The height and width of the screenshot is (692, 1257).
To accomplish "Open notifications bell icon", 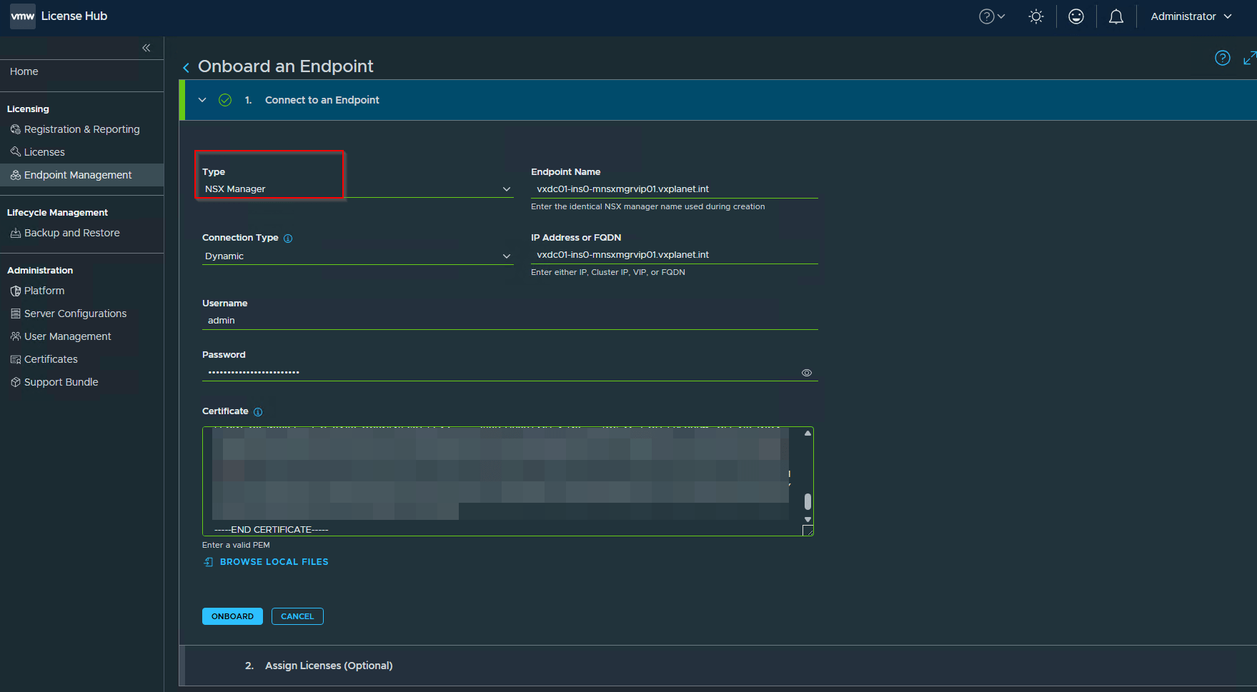I will tap(1116, 16).
